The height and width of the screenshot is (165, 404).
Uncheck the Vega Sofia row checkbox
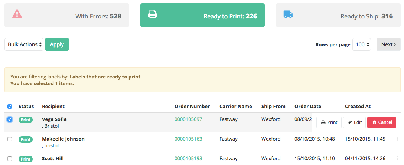10,119
